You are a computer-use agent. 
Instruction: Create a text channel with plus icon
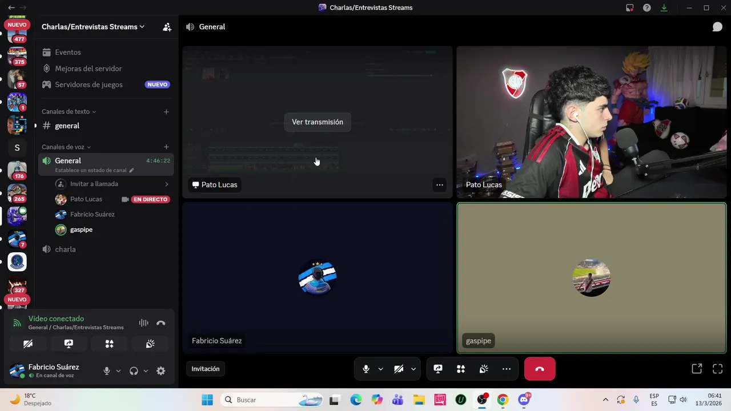click(166, 111)
